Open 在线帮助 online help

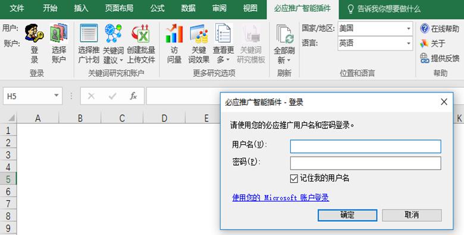[440, 28]
